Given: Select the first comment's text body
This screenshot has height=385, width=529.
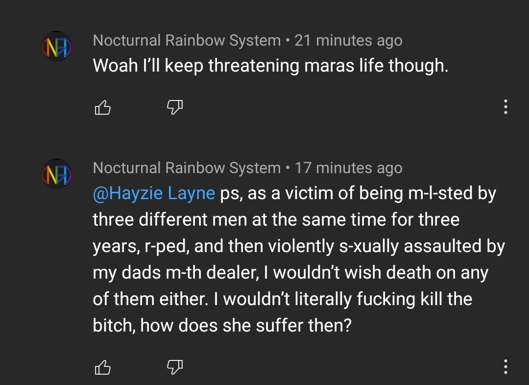Looking at the screenshot, I should [x=270, y=66].
